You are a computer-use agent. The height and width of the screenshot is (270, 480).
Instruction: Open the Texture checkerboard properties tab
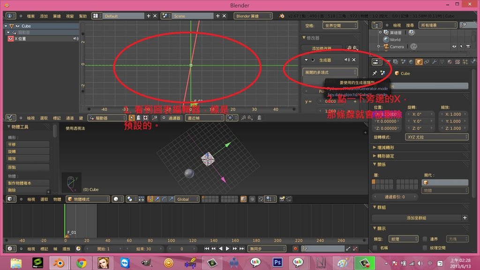click(457, 62)
